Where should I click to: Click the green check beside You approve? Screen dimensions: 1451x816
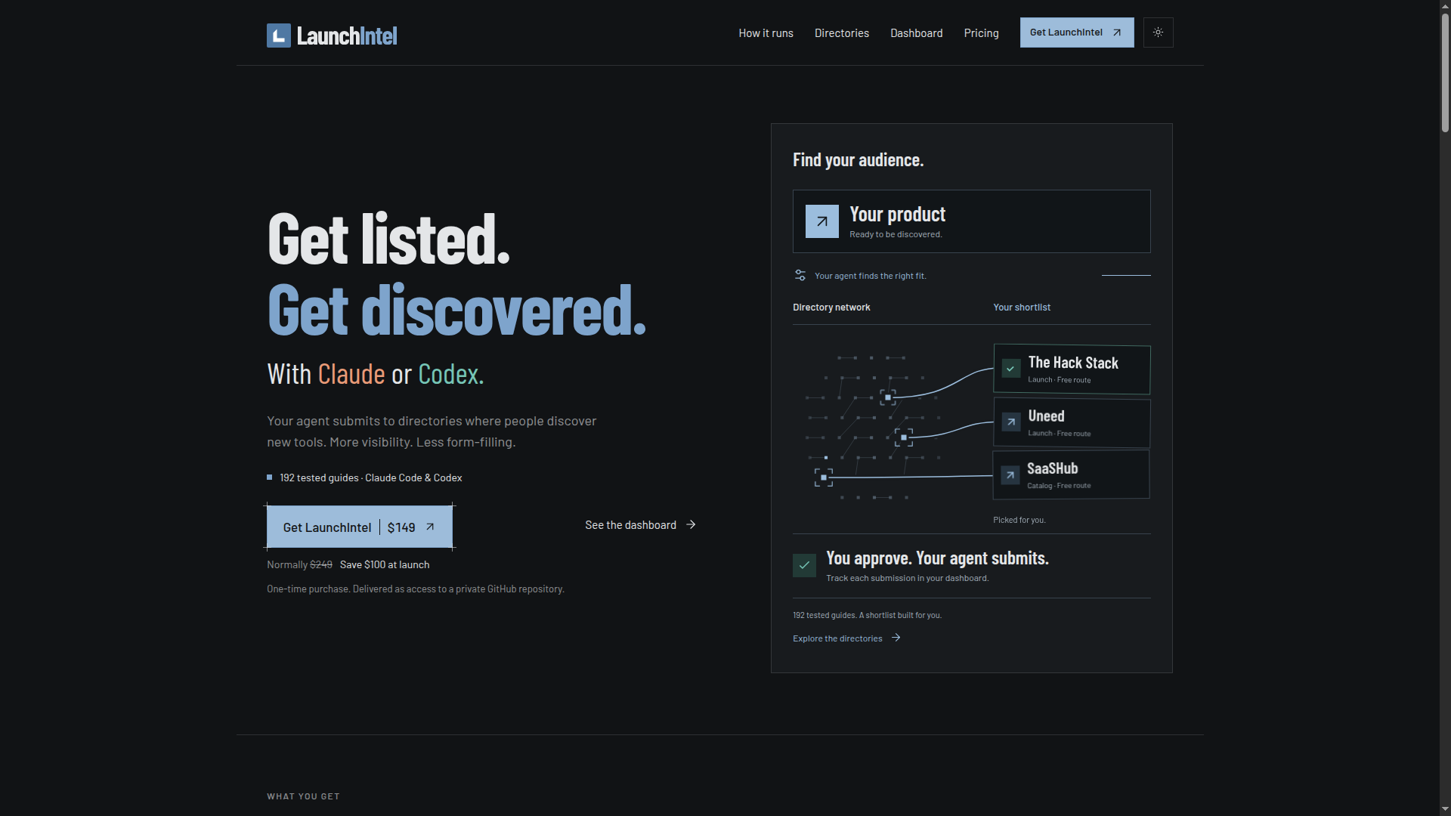click(804, 565)
